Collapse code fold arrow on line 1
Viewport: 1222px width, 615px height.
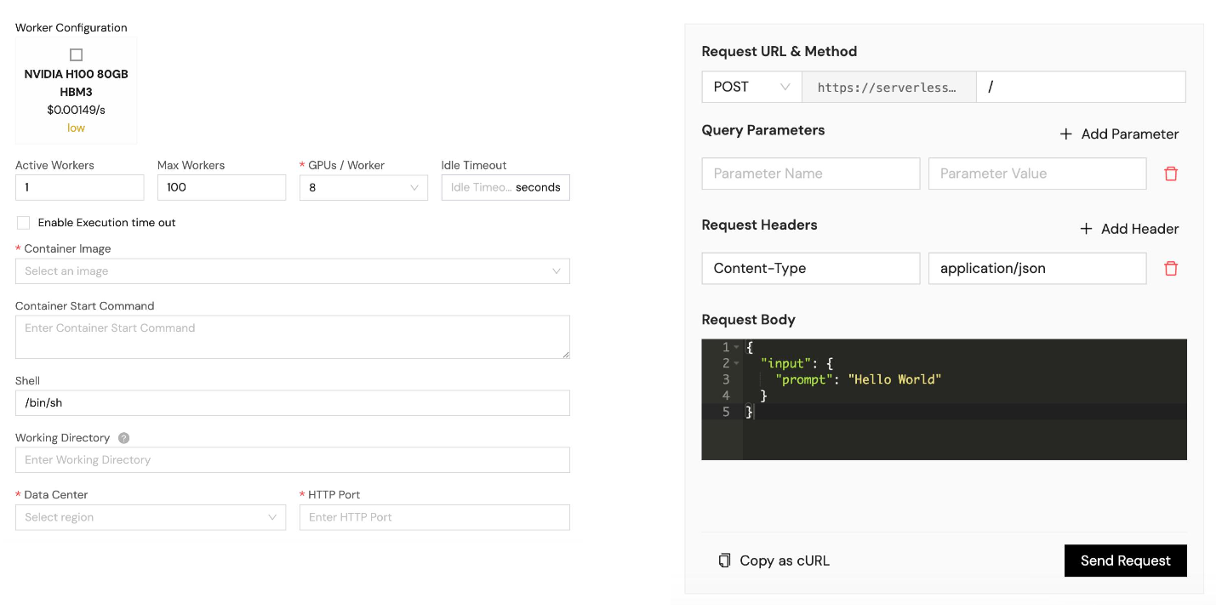click(x=736, y=347)
